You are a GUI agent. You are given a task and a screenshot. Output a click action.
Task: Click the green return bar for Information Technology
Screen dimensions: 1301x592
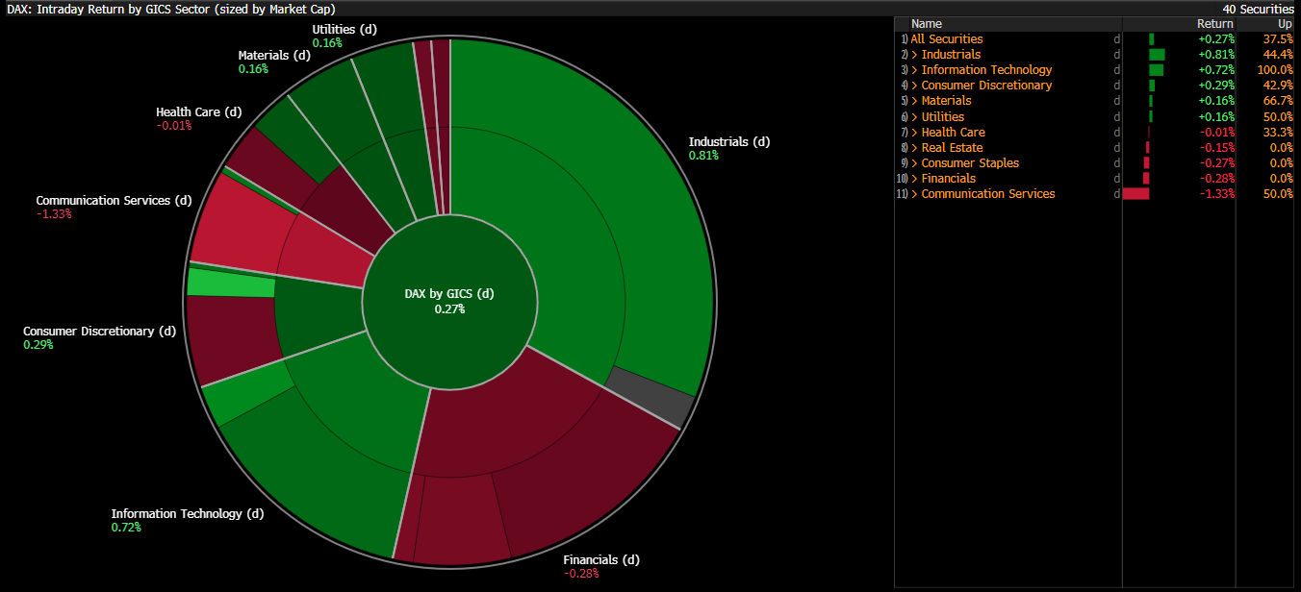pos(1156,70)
